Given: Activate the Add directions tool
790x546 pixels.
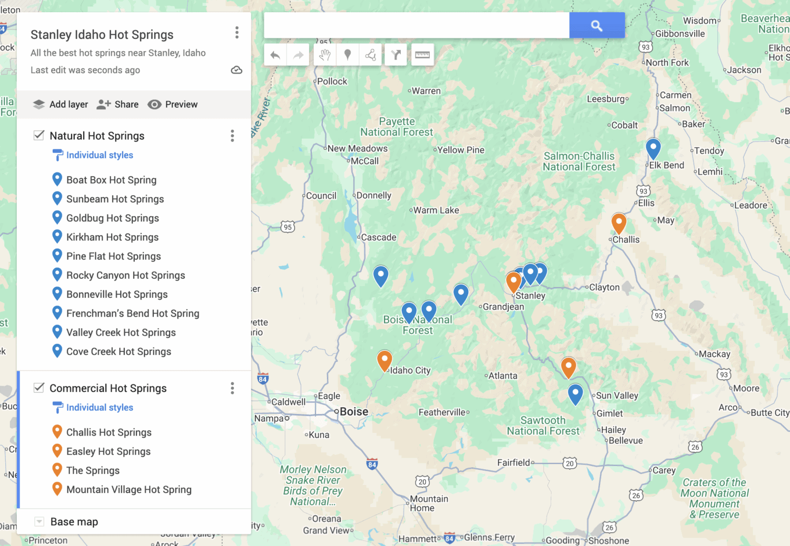Looking at the screenshot, I should click(396, 55).
